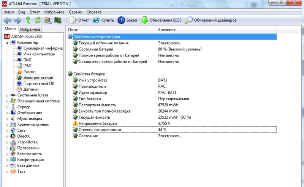Collapse the Компьютер tree node
The width and height of the screenshot is (304, 187).
point(7,42)
